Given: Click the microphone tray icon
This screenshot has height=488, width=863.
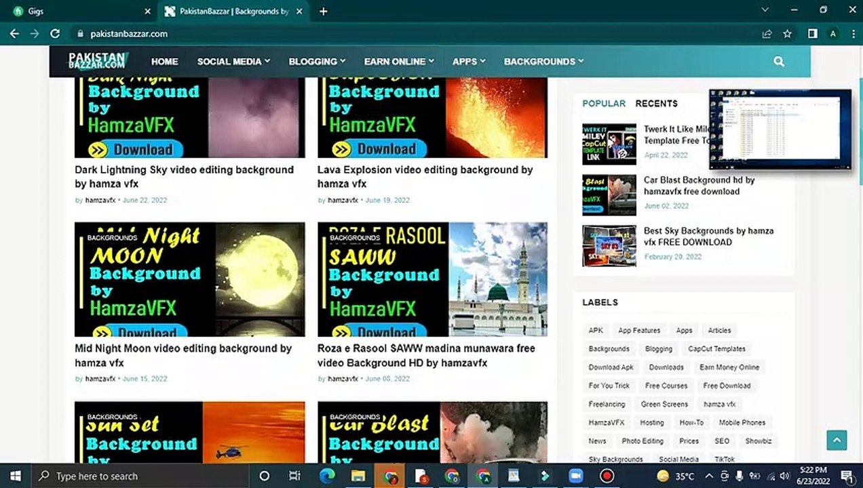Looking at the screenshot, I should click(740, 476).
